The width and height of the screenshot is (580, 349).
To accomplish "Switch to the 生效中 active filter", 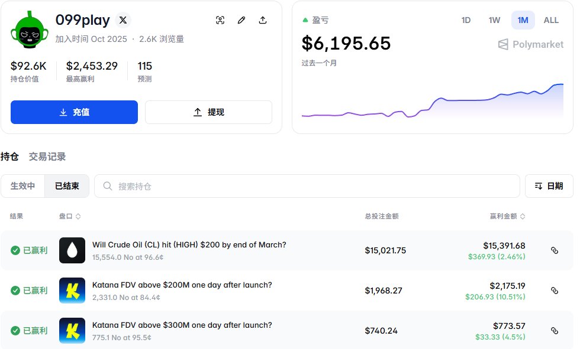I will (x=23, y=186).
